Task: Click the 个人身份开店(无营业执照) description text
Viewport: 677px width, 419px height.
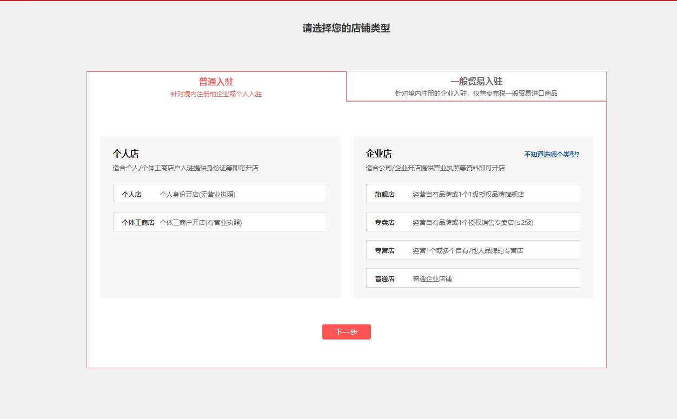Action: tap(198, 193)
